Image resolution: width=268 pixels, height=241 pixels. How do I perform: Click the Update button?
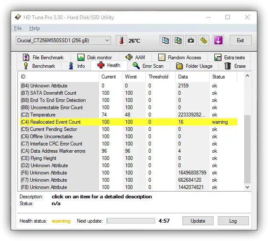pyautogui.click(x=198, y=221)
